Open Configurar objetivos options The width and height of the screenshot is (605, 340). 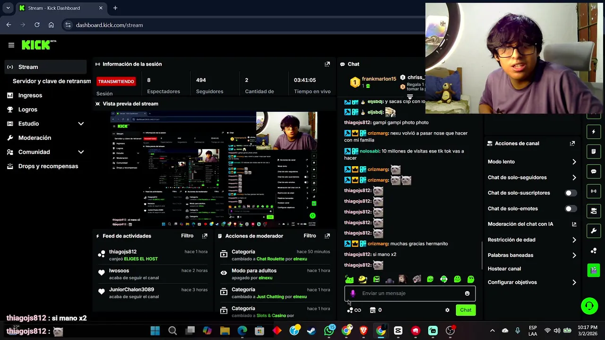[x=532, y=282]
